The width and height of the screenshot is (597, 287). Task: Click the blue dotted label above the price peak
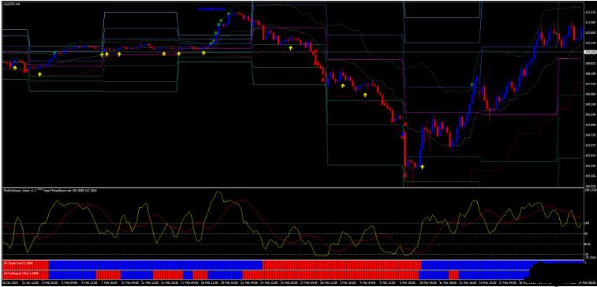click(x=211, y=9)
